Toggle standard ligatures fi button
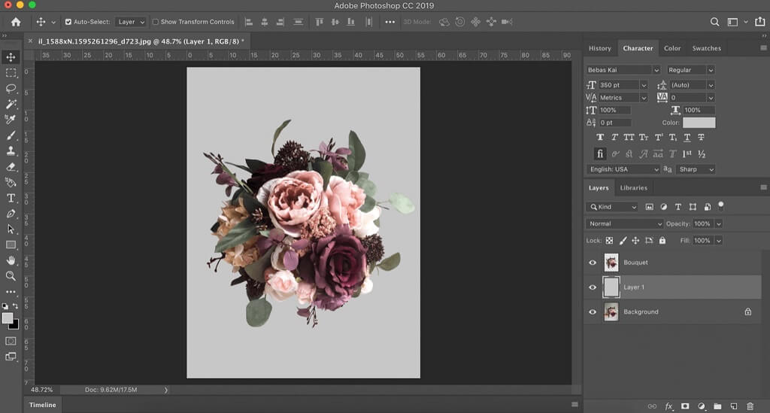 click(x=599, y=153)
